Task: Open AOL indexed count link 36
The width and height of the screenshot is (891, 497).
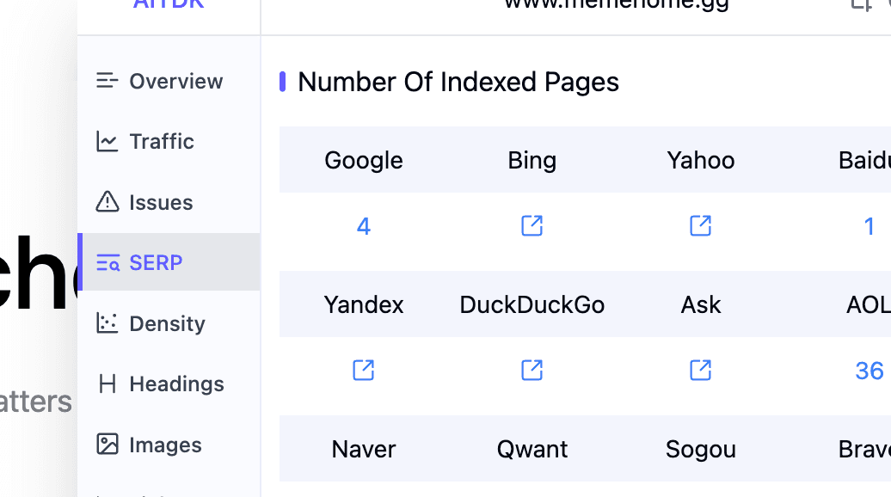Action: coord(869,371)
